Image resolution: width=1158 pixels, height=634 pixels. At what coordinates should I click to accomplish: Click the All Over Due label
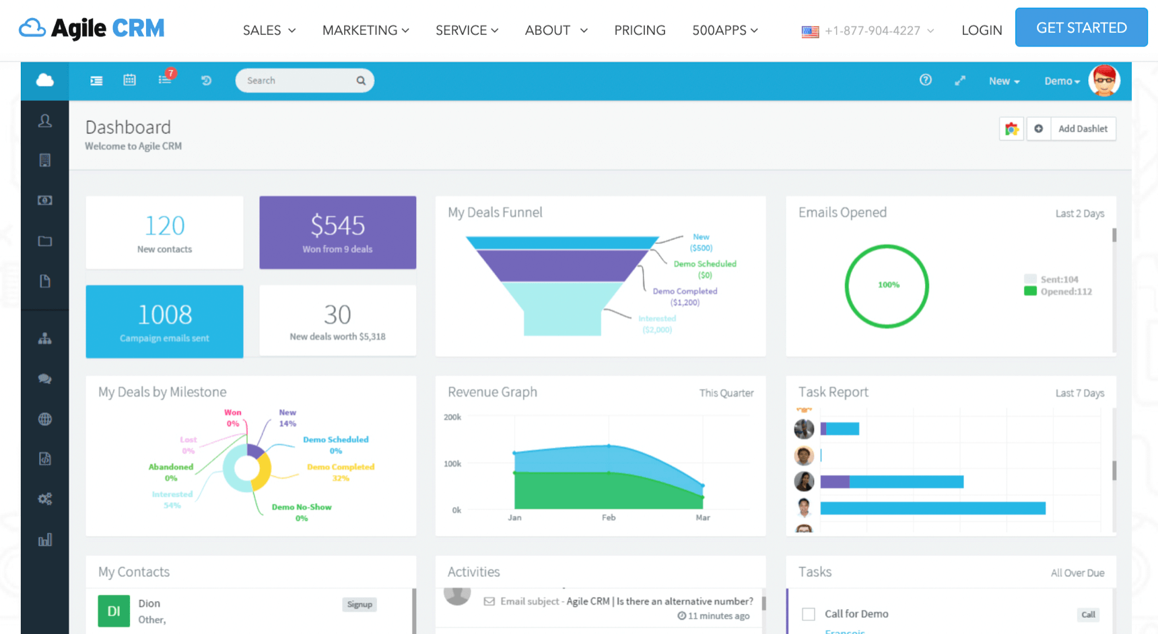pyautogui.click(x=1077, y=573)
